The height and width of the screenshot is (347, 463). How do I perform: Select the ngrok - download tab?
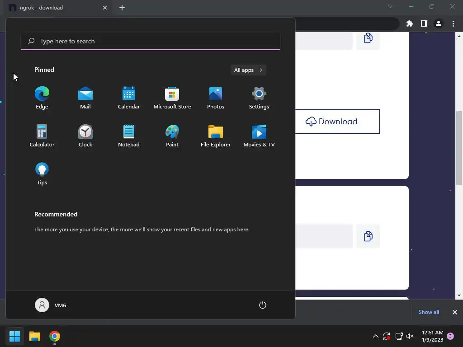[57, 8]
